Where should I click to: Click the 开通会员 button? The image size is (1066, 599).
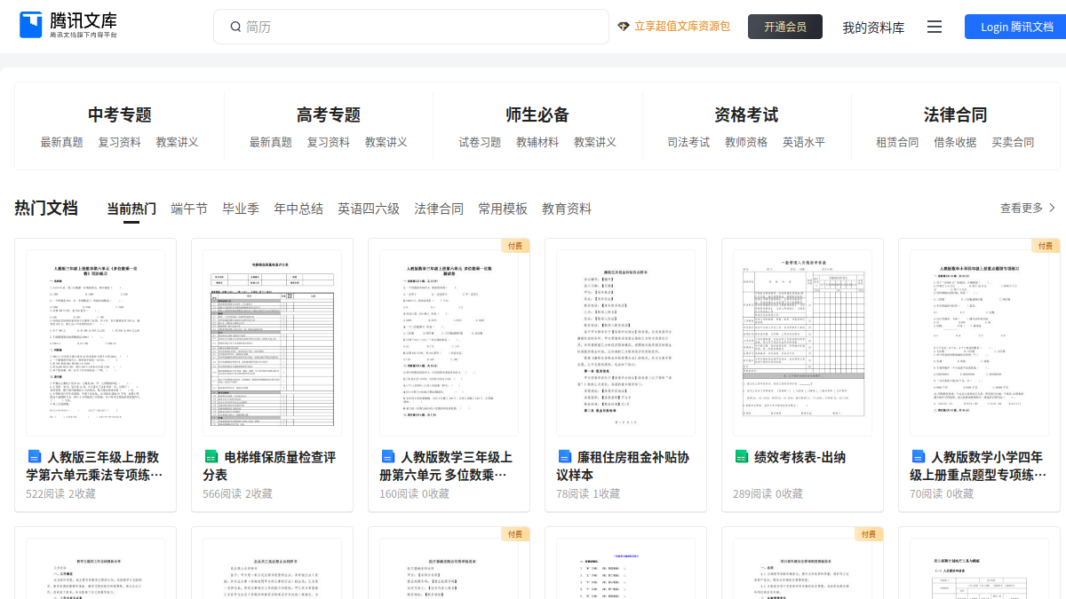coord(785,27)
